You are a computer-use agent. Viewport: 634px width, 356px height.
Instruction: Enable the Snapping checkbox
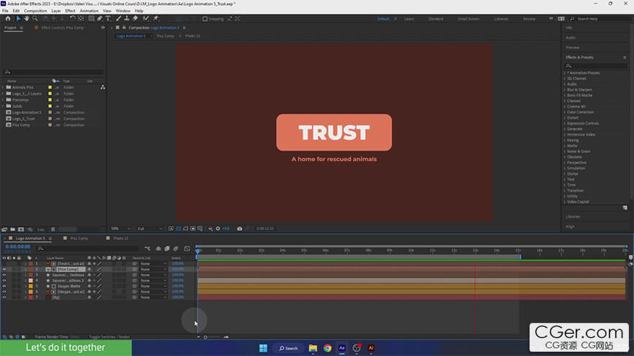(205, 19)
